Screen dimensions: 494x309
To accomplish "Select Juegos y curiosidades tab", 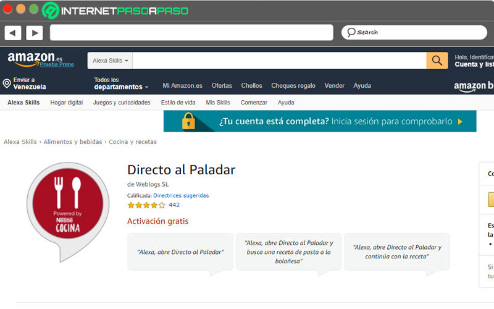I will [x=122, y=103].
